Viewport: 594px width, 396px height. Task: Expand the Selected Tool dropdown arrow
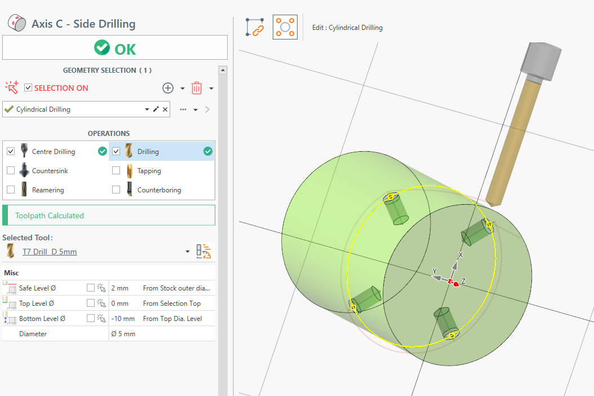click(188, 252)
